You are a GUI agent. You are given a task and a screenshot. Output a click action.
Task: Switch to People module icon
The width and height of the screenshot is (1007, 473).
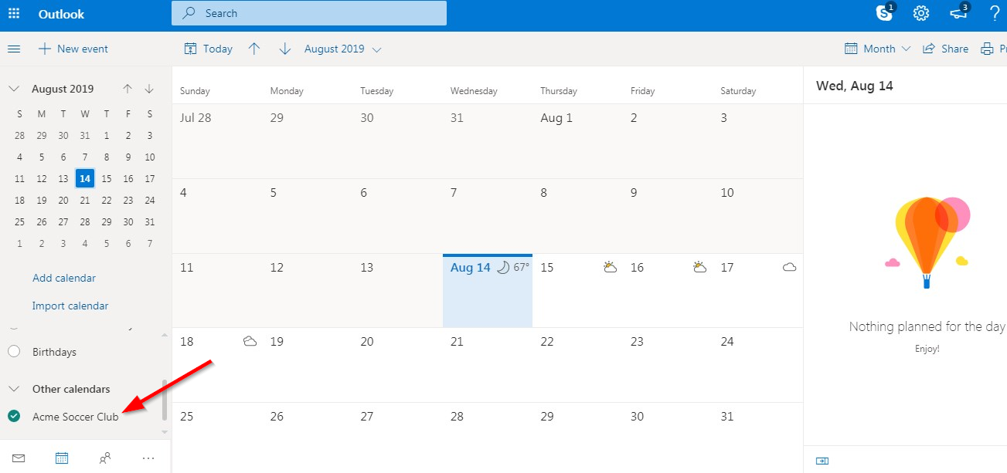[x=105, y=458]
